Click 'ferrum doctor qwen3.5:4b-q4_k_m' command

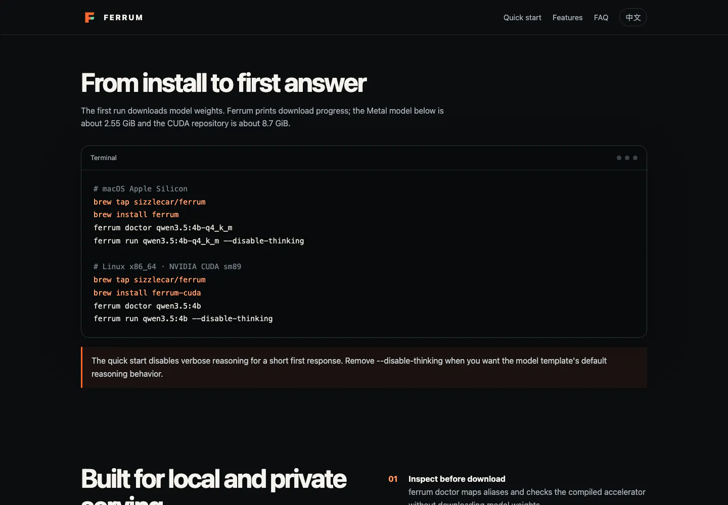click(x=163, y=228)
